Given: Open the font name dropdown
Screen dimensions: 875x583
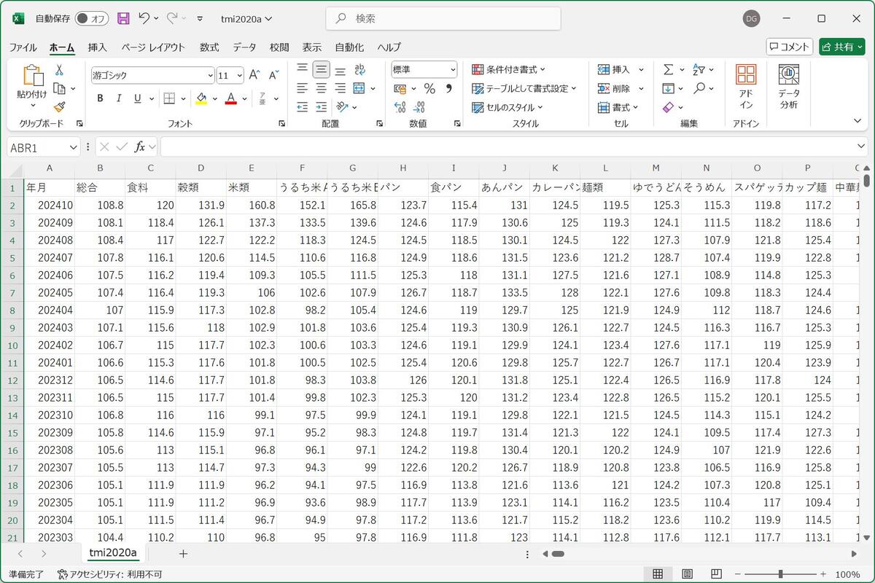Looking at the screenshot, I should (x=210, y=75).
